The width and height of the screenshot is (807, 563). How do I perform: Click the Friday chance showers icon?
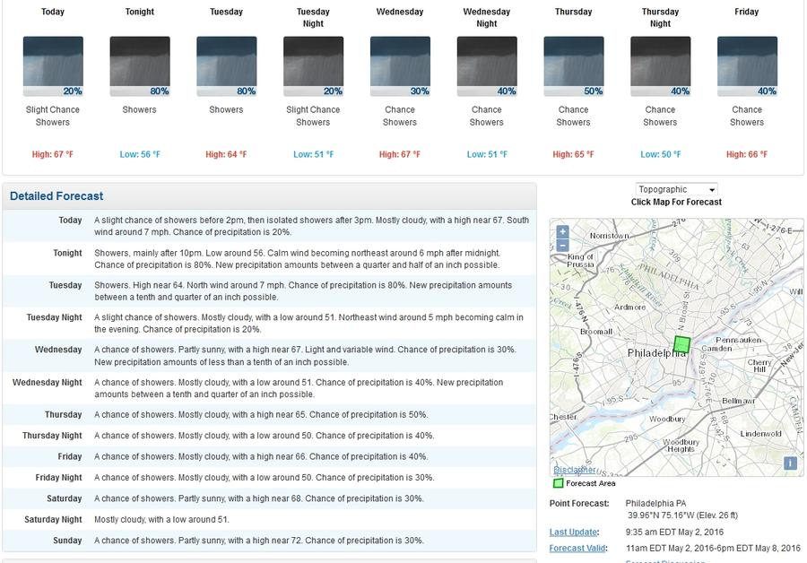(x=747, y=66)
